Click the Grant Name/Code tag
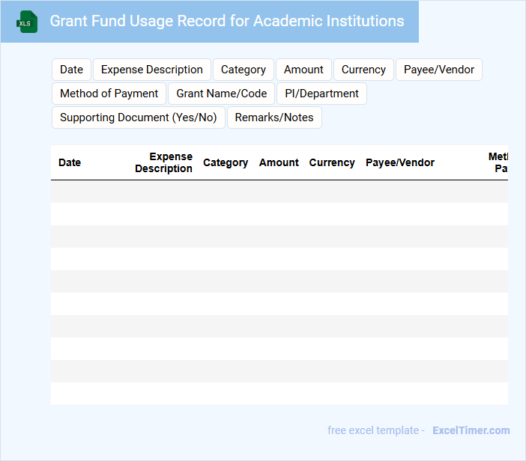 (x=222, y=94)
